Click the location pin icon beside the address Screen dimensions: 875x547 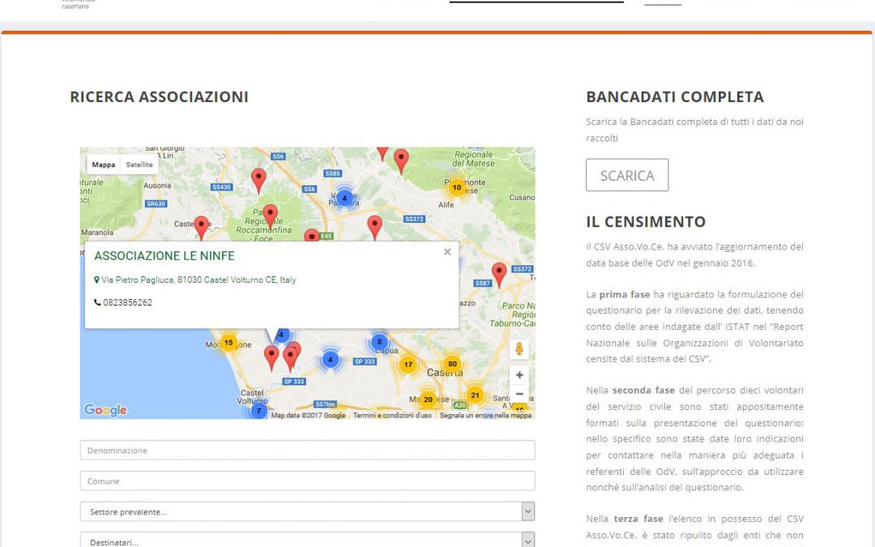tap(96, 280)
